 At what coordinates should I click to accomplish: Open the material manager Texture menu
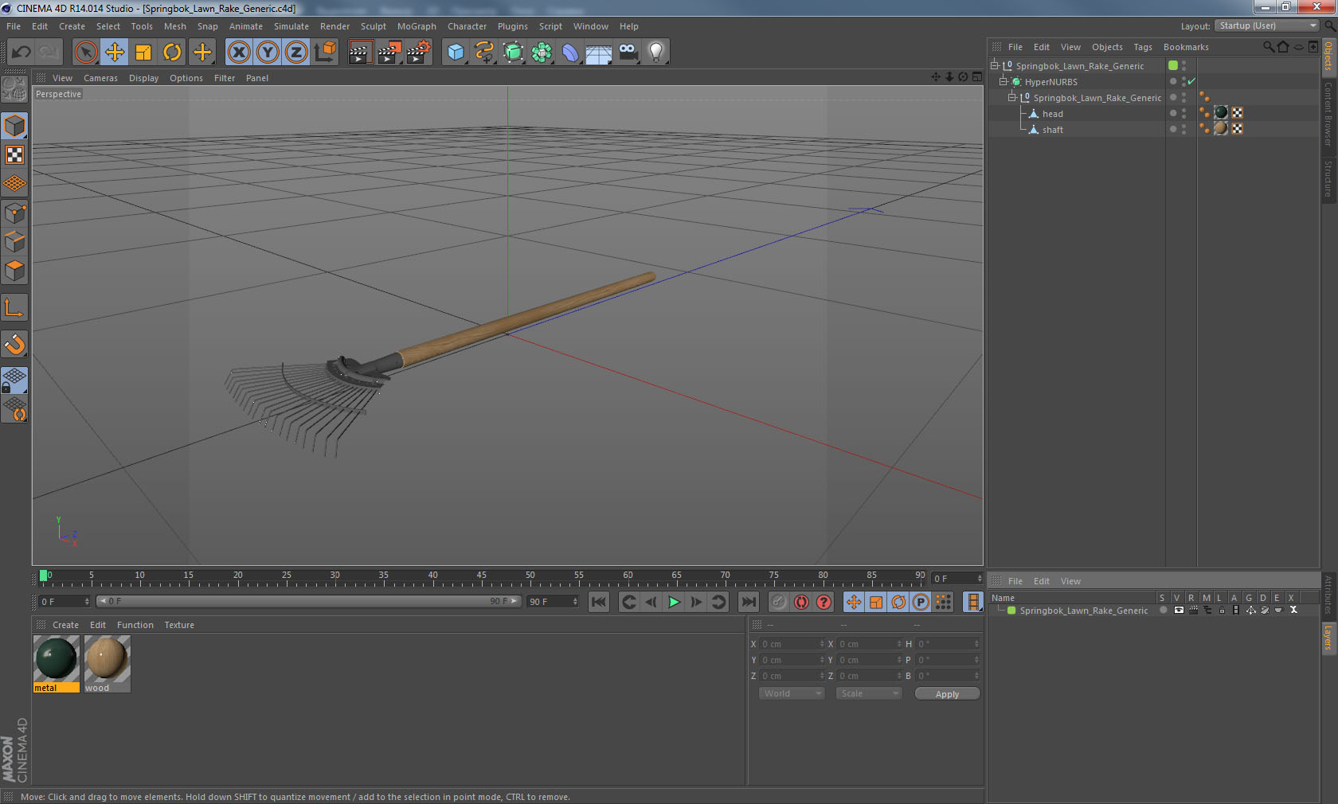[x=179, y=625]
